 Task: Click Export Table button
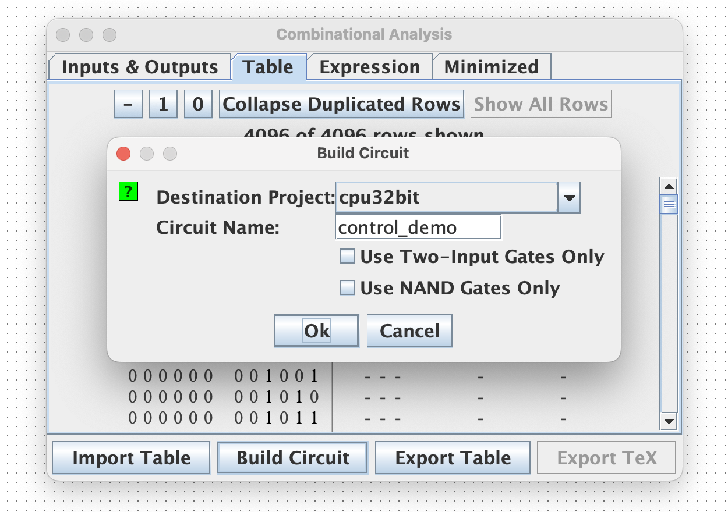pyautogui.click(x=453, y=458)
